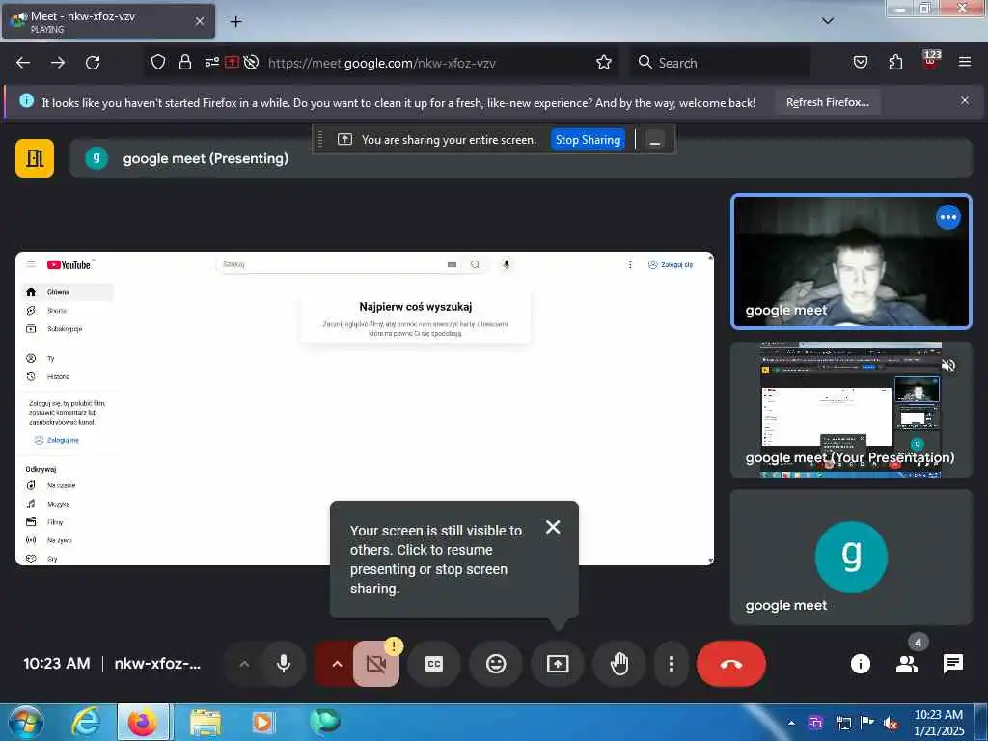Show hidden system tray icons
Viewport: 988px width, 741px height.
pos(791,722)
